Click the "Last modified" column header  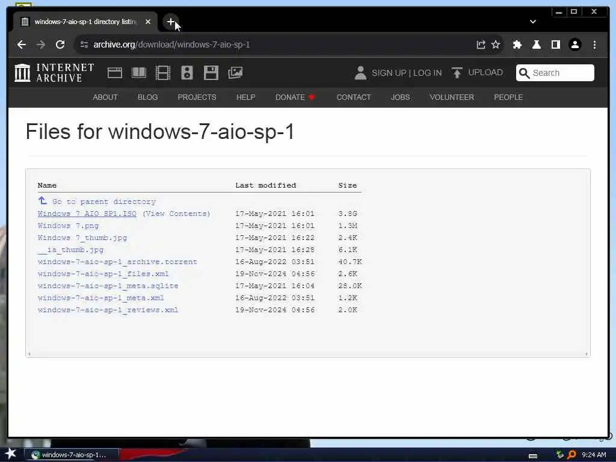(265, 185)
